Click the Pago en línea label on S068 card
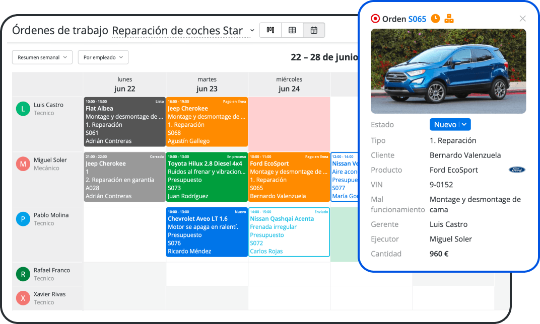Screen dimensions: 540x324 [235, 102]
